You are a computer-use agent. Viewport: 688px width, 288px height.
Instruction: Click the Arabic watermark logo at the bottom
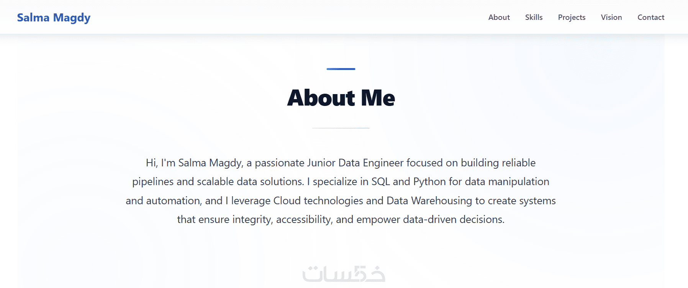point(344,273)
